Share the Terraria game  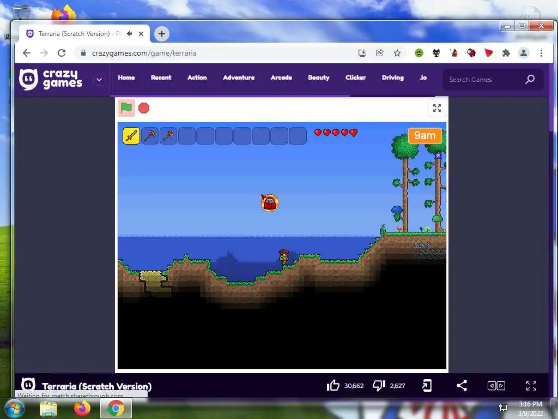pyautogui.click(x=462, y=386)
